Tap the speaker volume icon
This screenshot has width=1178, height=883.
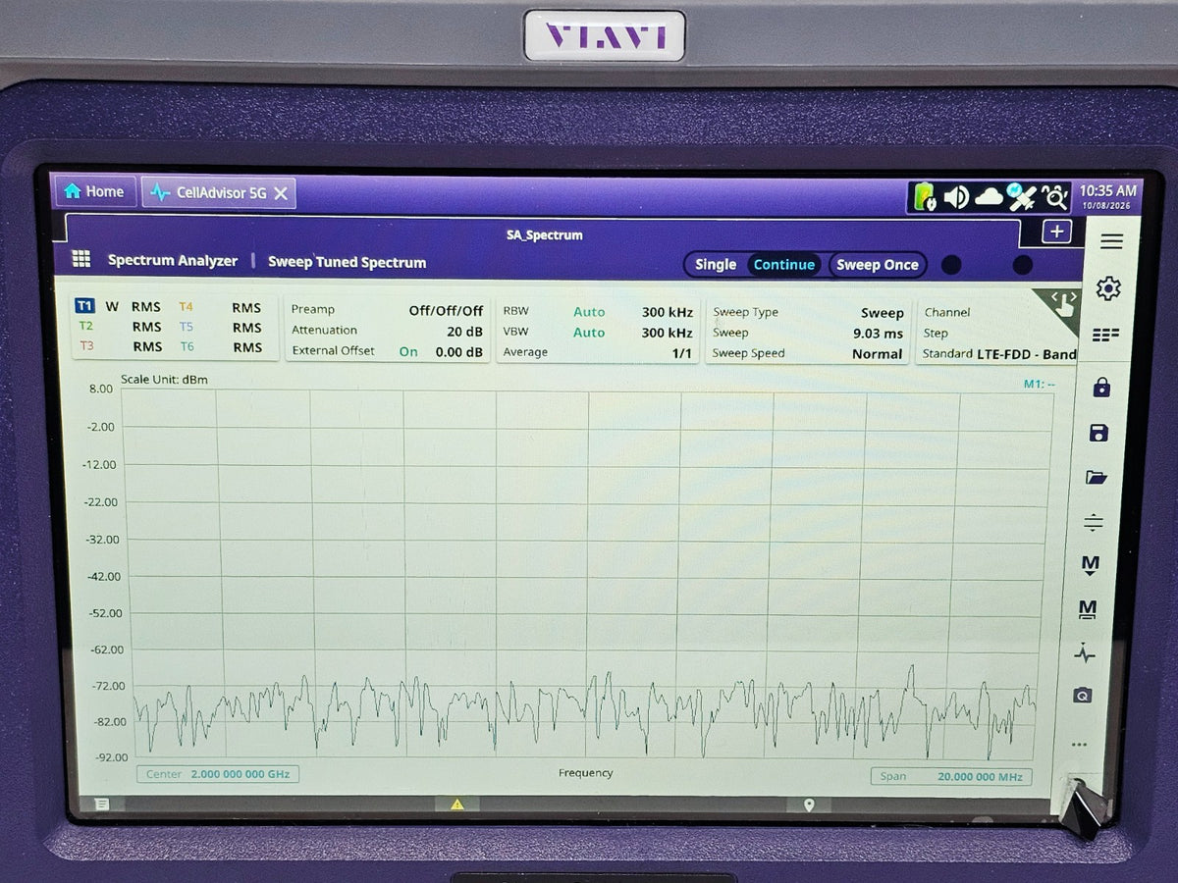click(x=956, y=197)
